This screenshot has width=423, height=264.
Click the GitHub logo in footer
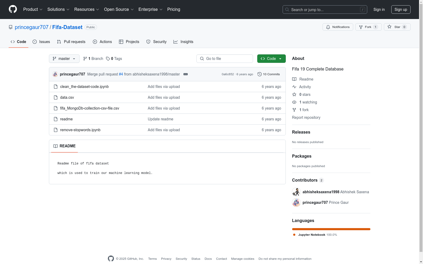(x=111, y=259)
